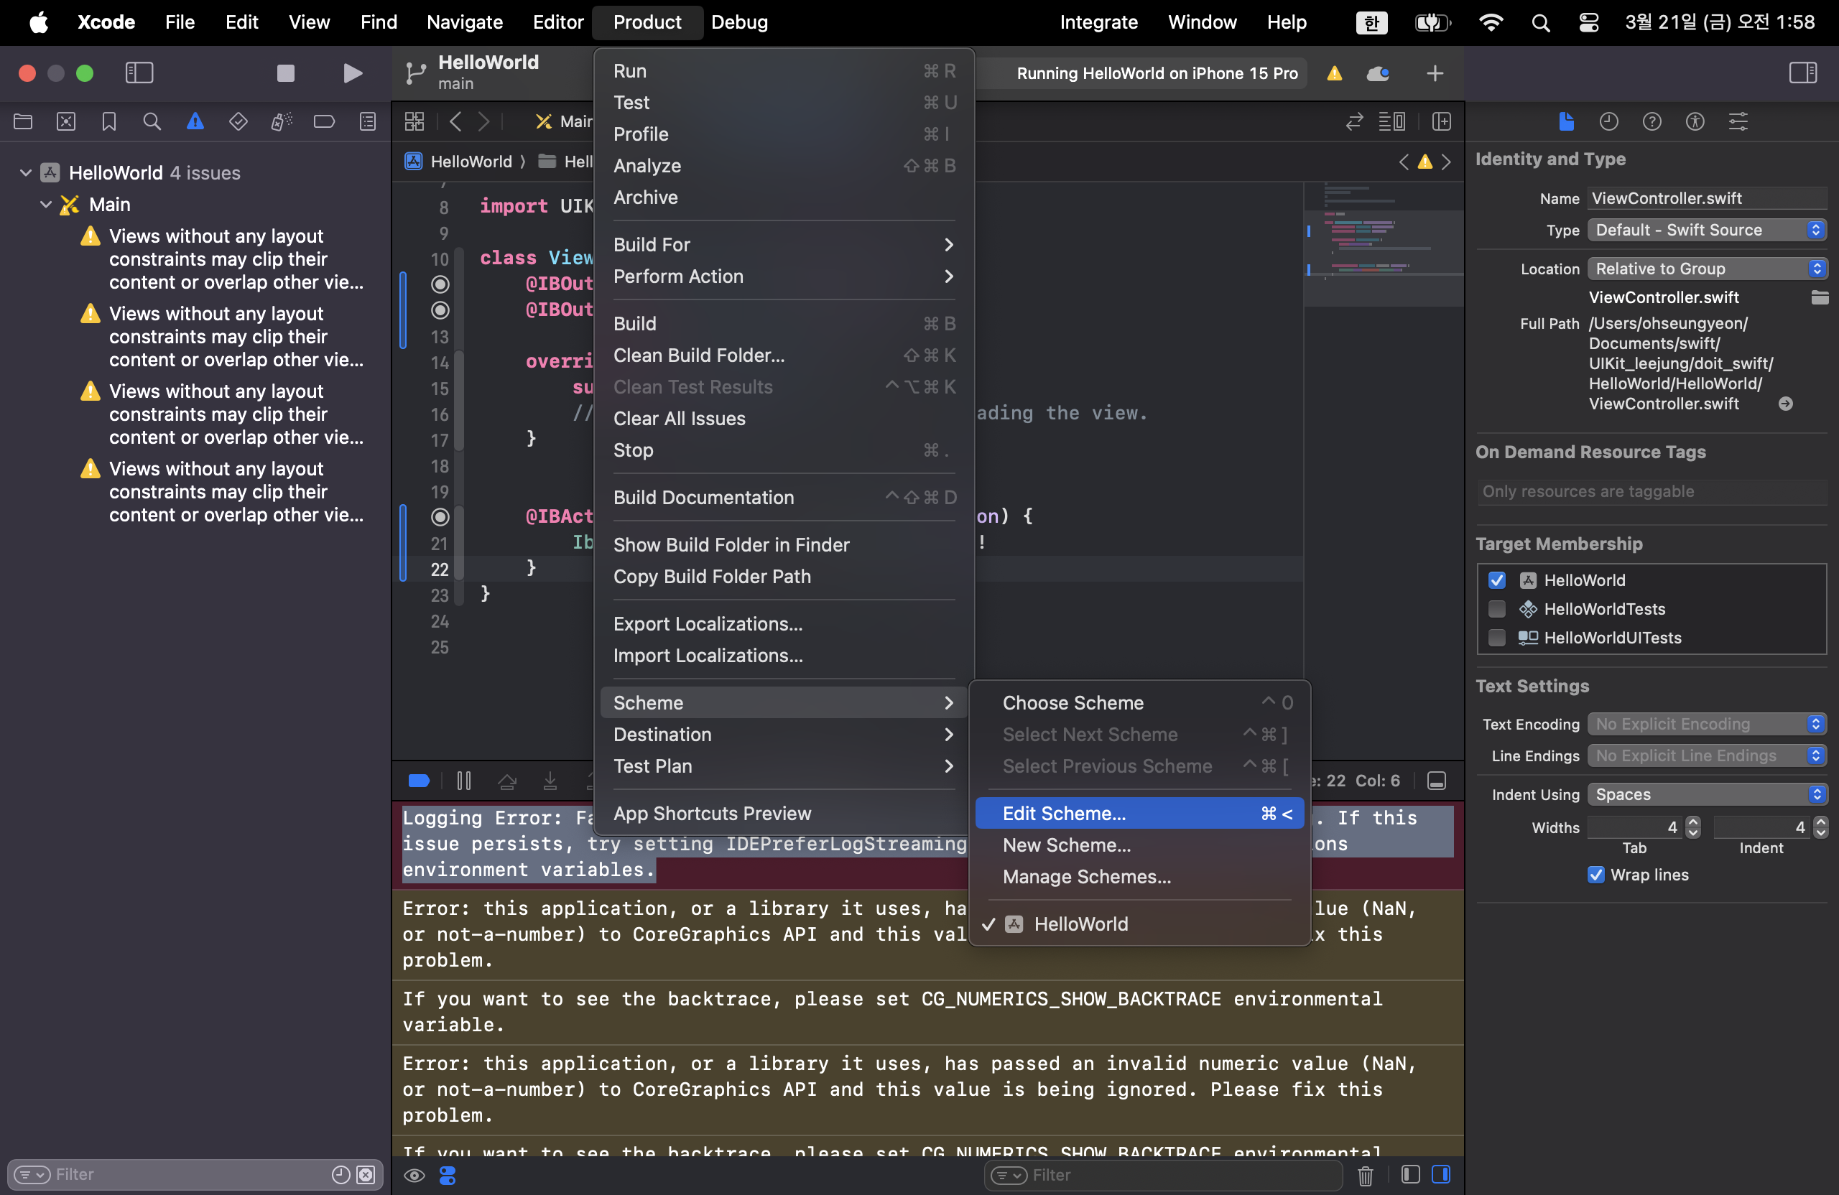Click the Running HelloWorld on iPhone 15 Pro status
The height and width of the screenshot is (1195, 1839).
[x=1156, y=73]
